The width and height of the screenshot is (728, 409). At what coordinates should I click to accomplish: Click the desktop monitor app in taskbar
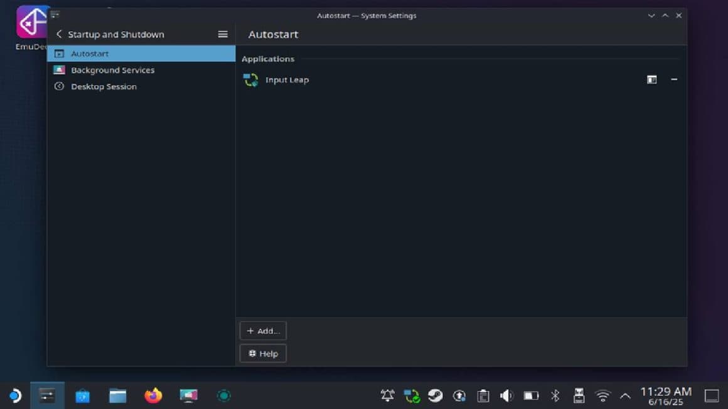click(188, 396)
